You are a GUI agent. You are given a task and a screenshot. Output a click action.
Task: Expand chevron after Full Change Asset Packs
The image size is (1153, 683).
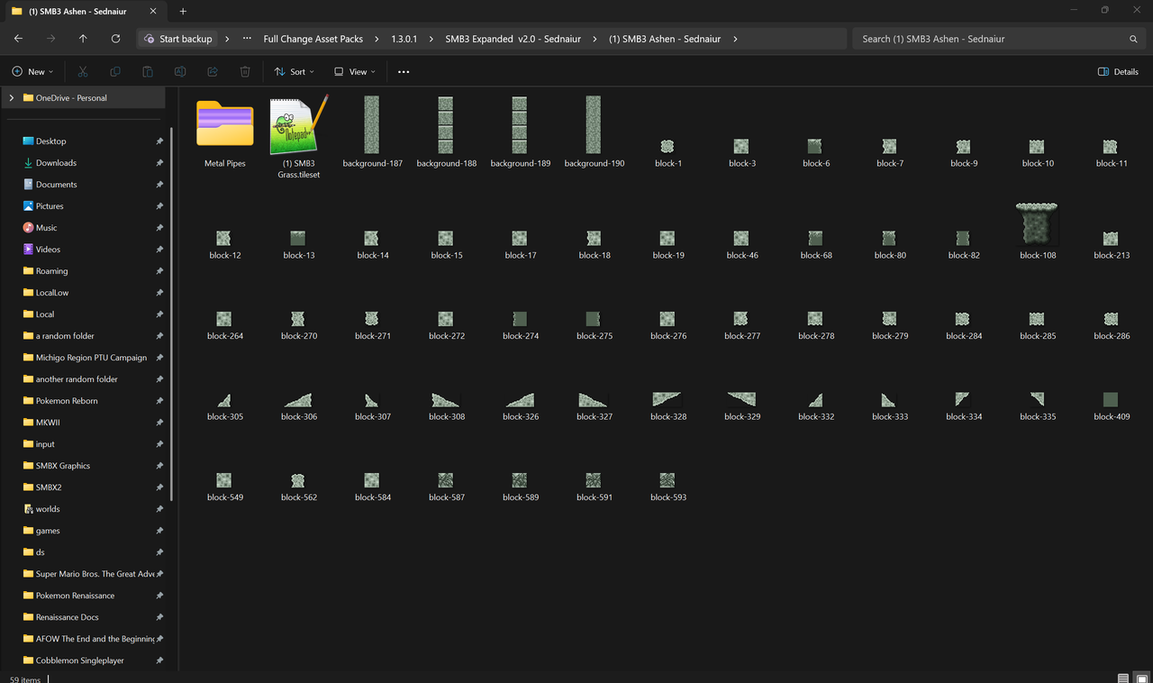coord(377,39)
